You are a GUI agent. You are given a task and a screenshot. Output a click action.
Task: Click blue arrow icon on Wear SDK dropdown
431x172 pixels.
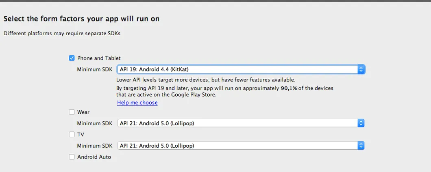point(361,123)
